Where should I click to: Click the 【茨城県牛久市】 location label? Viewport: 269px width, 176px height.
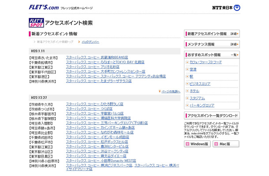point(41,105)
